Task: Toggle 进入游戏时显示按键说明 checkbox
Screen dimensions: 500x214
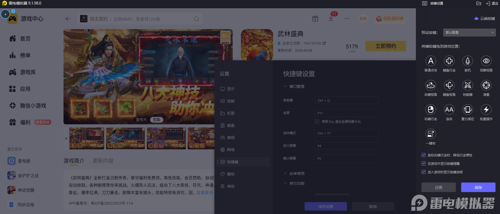Action: pos(424,172)
